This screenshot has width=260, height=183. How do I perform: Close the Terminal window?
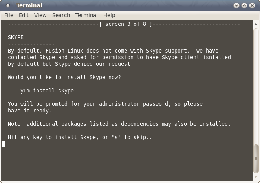[x=252, y=6]
